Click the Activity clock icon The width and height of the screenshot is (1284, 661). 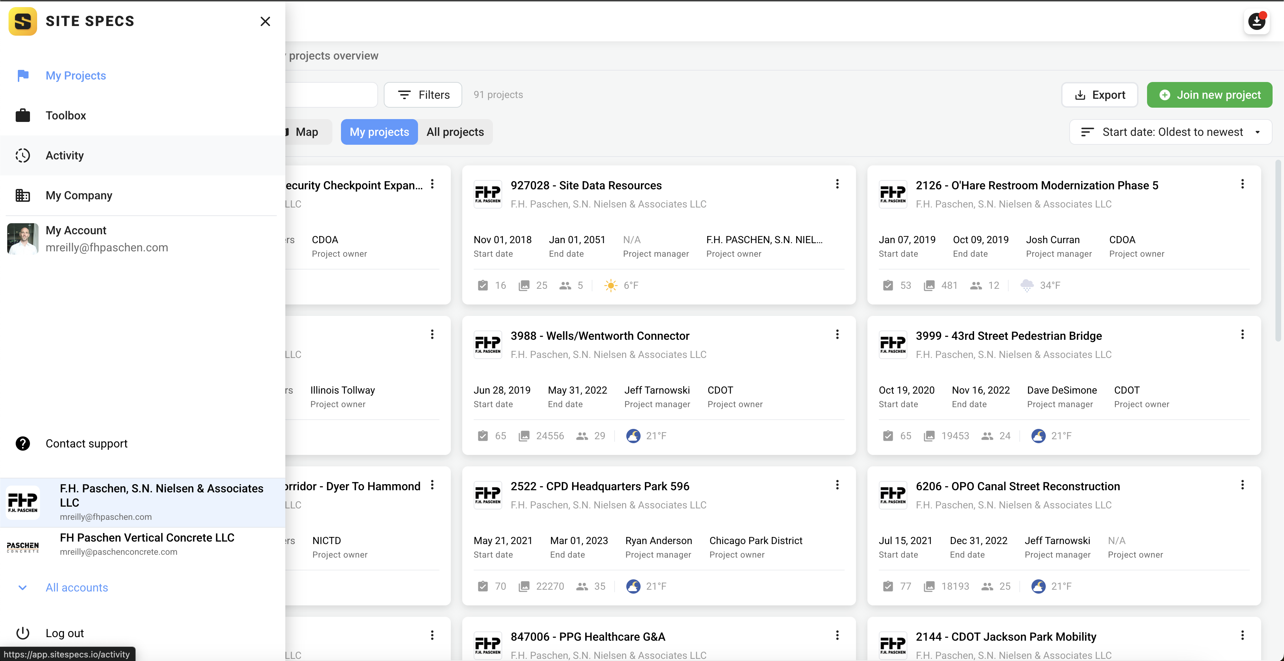point(23,155)
